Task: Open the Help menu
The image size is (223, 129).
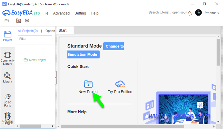Action: tap(94, 13)
